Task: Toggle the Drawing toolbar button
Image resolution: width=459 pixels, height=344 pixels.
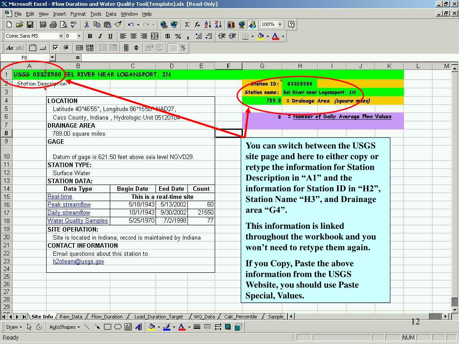Action: [x=252, y=25]
